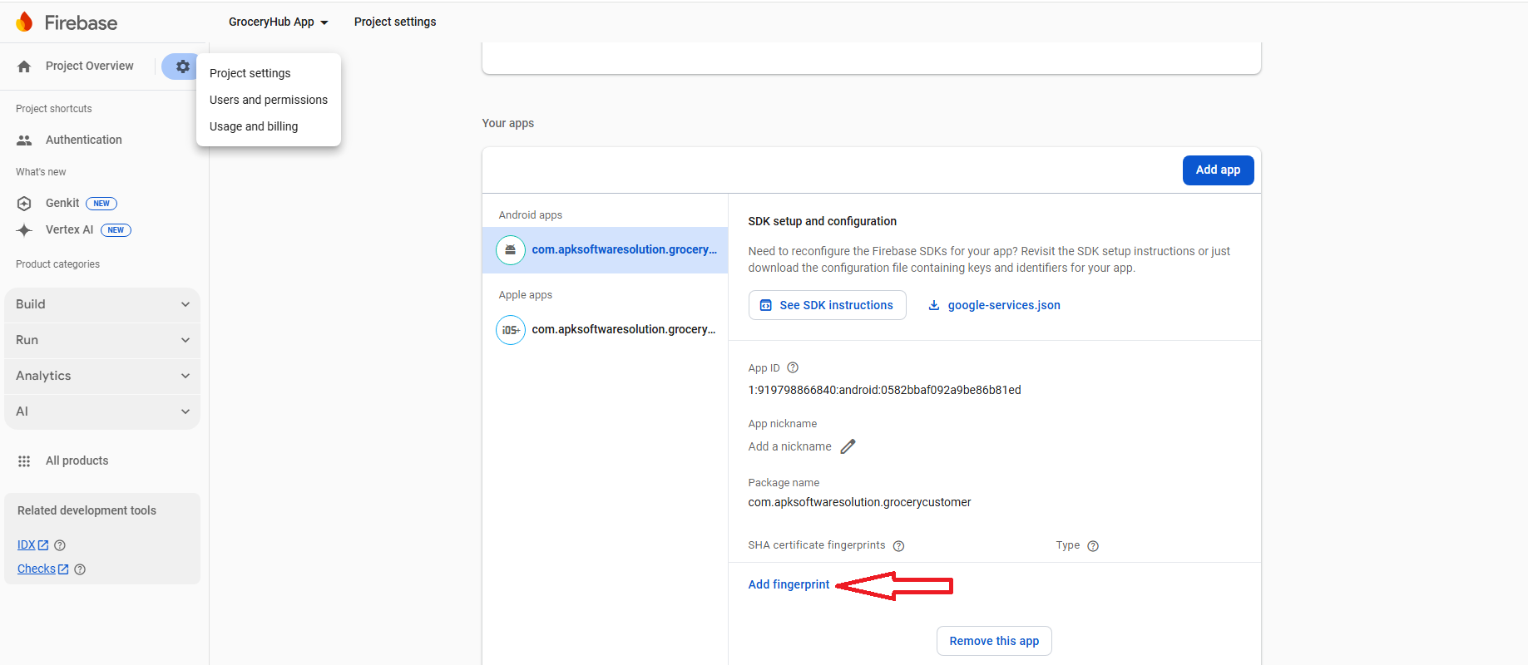Viewport: 1528px width, 665px height.
Task: Click the SHA certificate fingerprints help icon
Action: coord(898,546)
